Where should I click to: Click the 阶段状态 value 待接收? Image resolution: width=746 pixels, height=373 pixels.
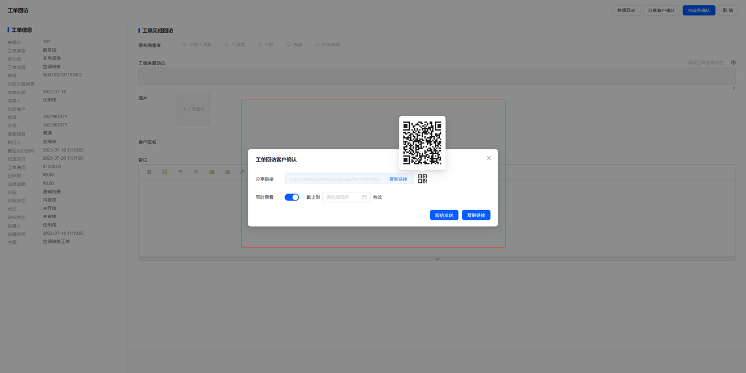tap(50, 200)
